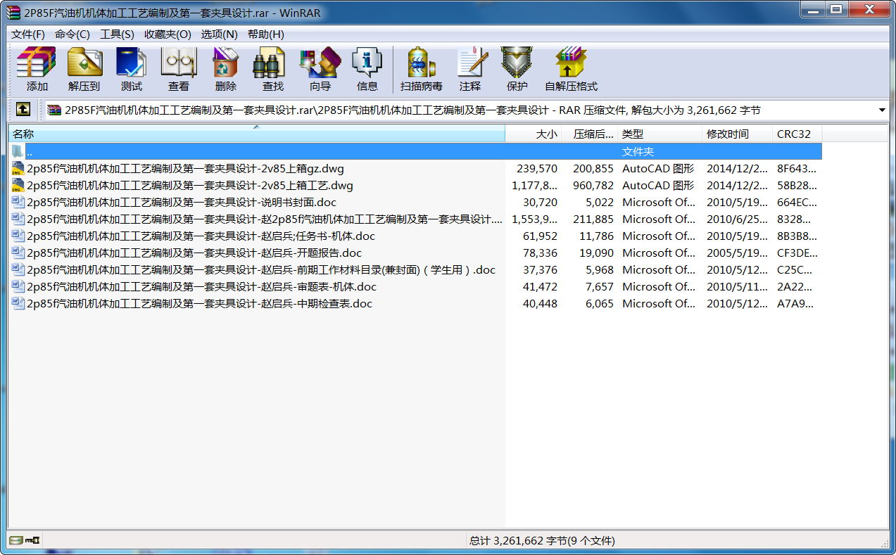
Task: Click the WinRAR title bar icon
Action: (x=13, y=13)
